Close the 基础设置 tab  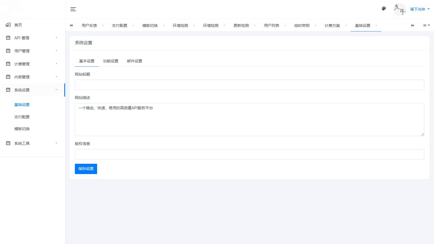(376, 25)
